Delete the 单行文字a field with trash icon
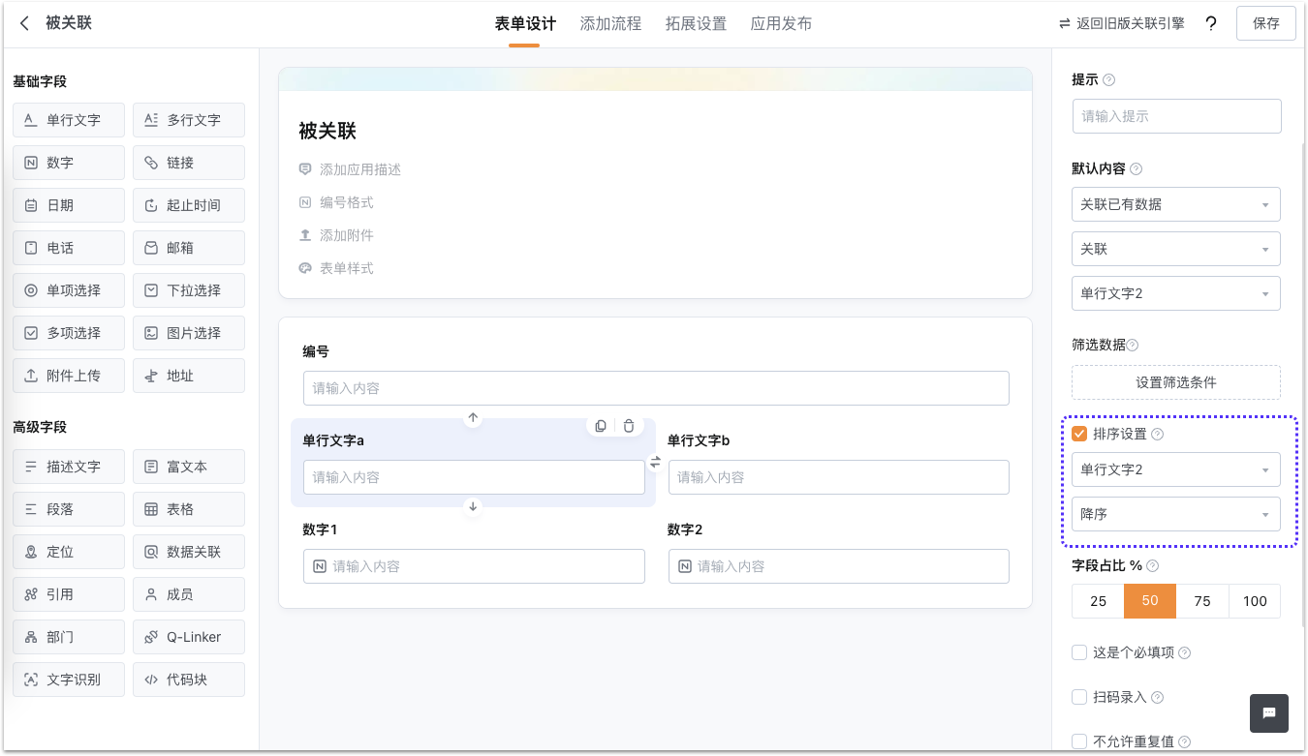The height and width of the screenshot is (756, 1308). (629, 426)
